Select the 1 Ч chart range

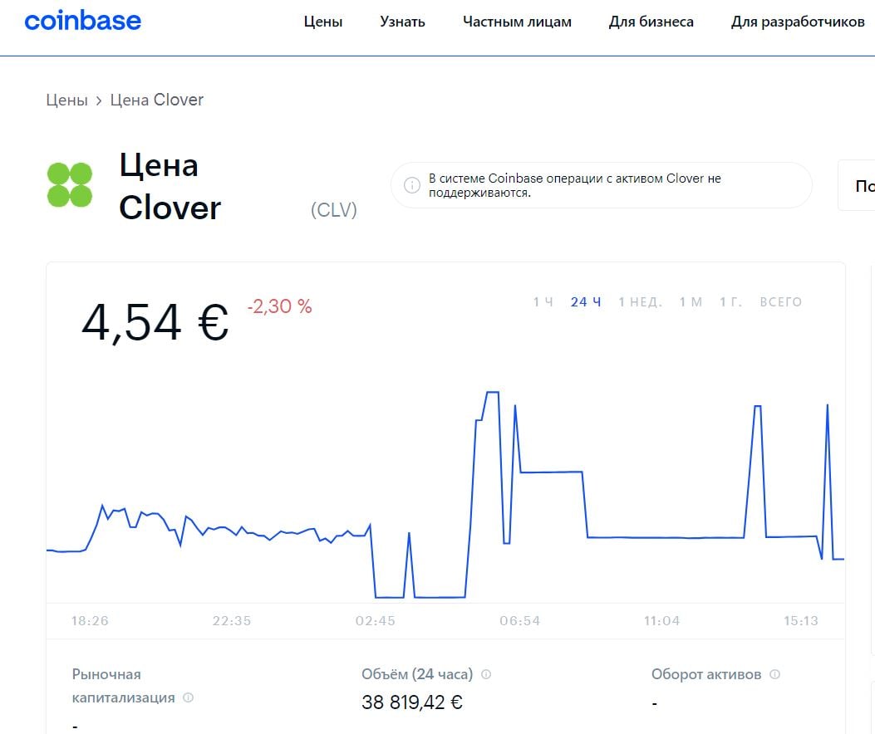pyautogui.click(x=543, y=302)
